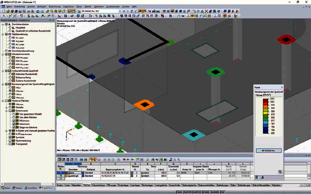Click the dark blue 695 color swatch in legend
This screenshot has height=194, width=311.
[x=265, y=131]
